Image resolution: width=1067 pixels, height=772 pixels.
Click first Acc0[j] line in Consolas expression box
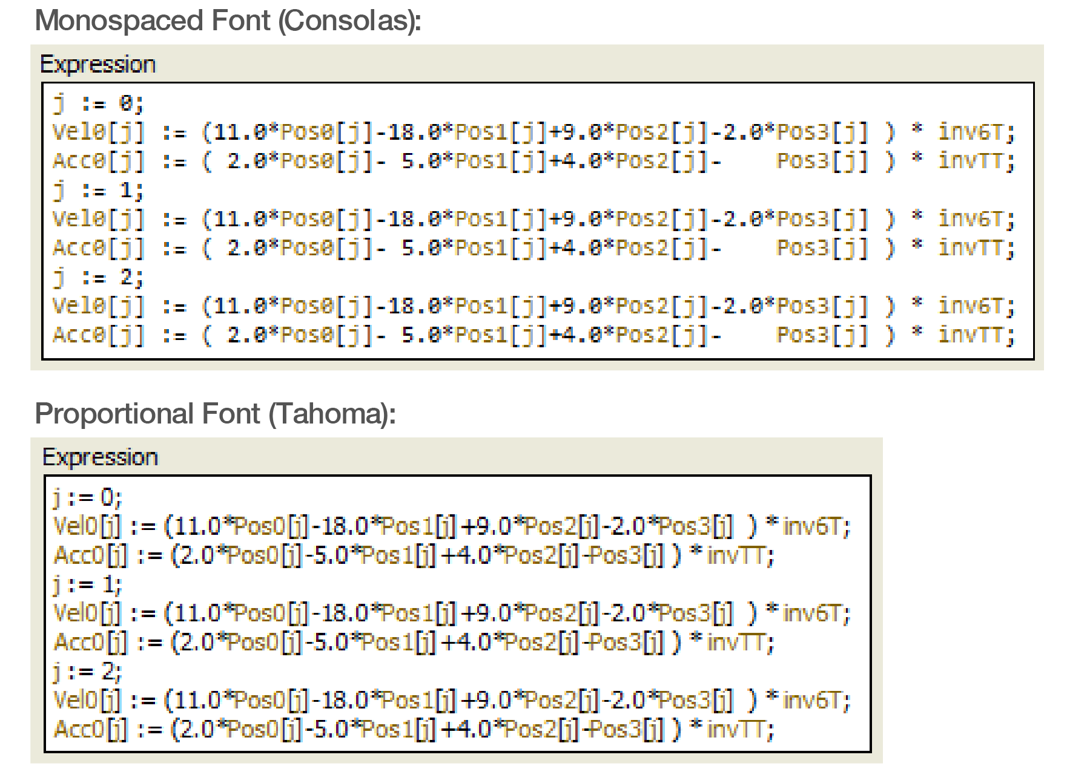(533, 162)
